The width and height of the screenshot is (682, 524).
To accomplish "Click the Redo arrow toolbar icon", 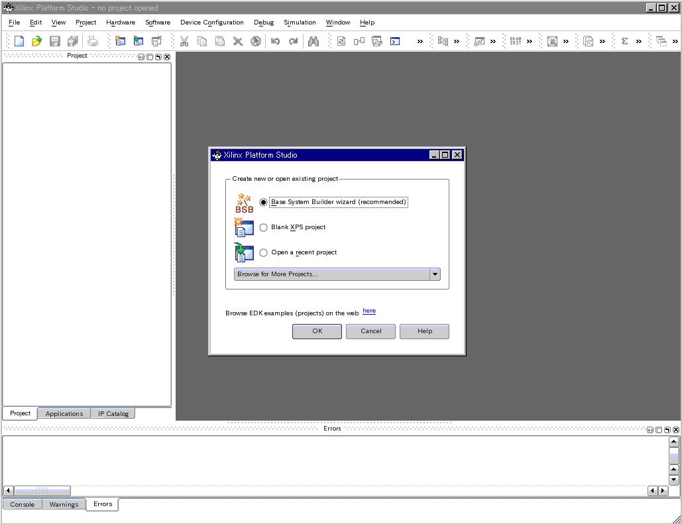I will click(293, 41).
